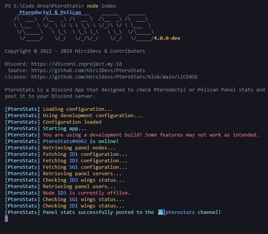Click the 'Checking ID1 wings status...' line
The image size is (268, 234).
coord(83,206)
